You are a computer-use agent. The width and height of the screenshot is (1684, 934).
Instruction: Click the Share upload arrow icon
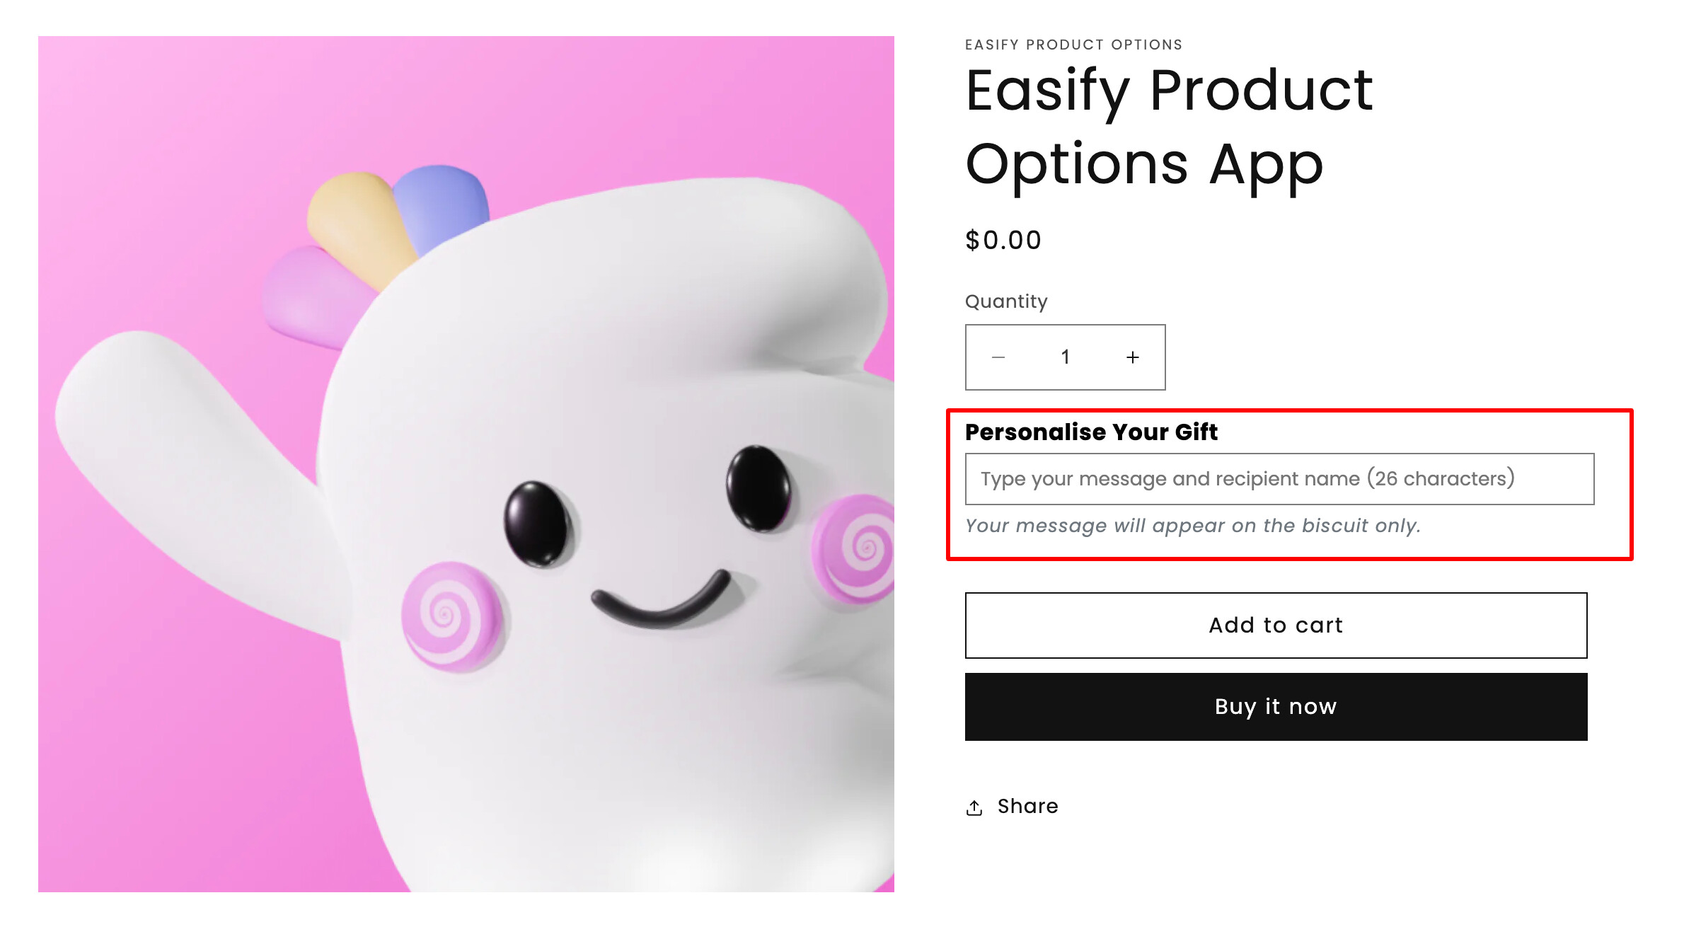pos(974,807)
